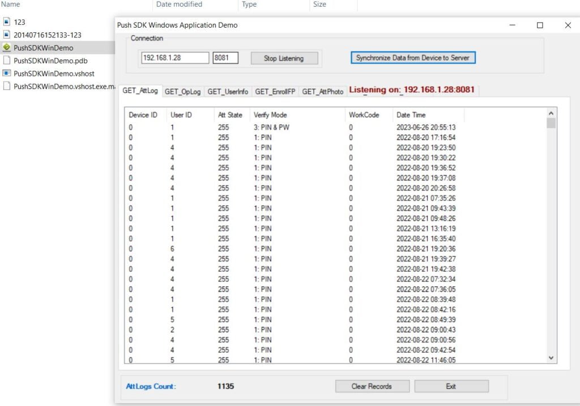Viewport: 580px width, 406px height.
Task: Select the PushSDKWinDemo.pdb file icon
Action: click(x=7, y=61)
